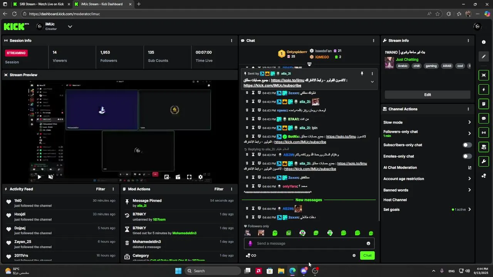Click the speech bubble sidebar icon
The height and width of the screenshot is (277, 493).
(484, 118)
